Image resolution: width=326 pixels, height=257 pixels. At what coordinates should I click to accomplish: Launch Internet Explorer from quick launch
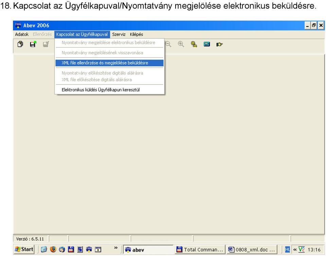pos(44,249)
